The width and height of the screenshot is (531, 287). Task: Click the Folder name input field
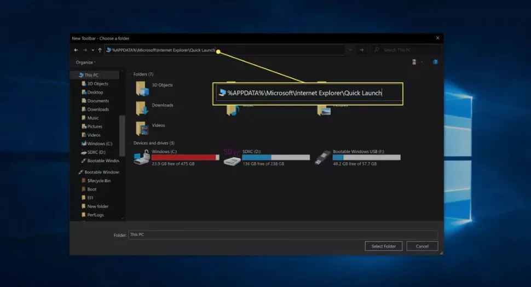283,234
